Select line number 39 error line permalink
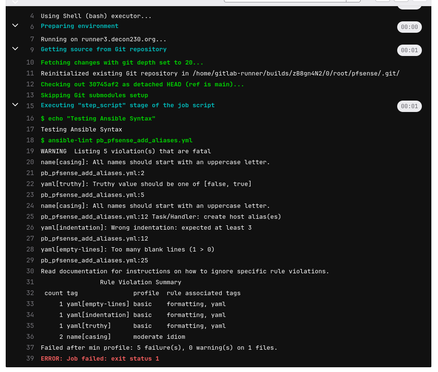Viewport: 438px width, 372px height. tap(30, 358)
